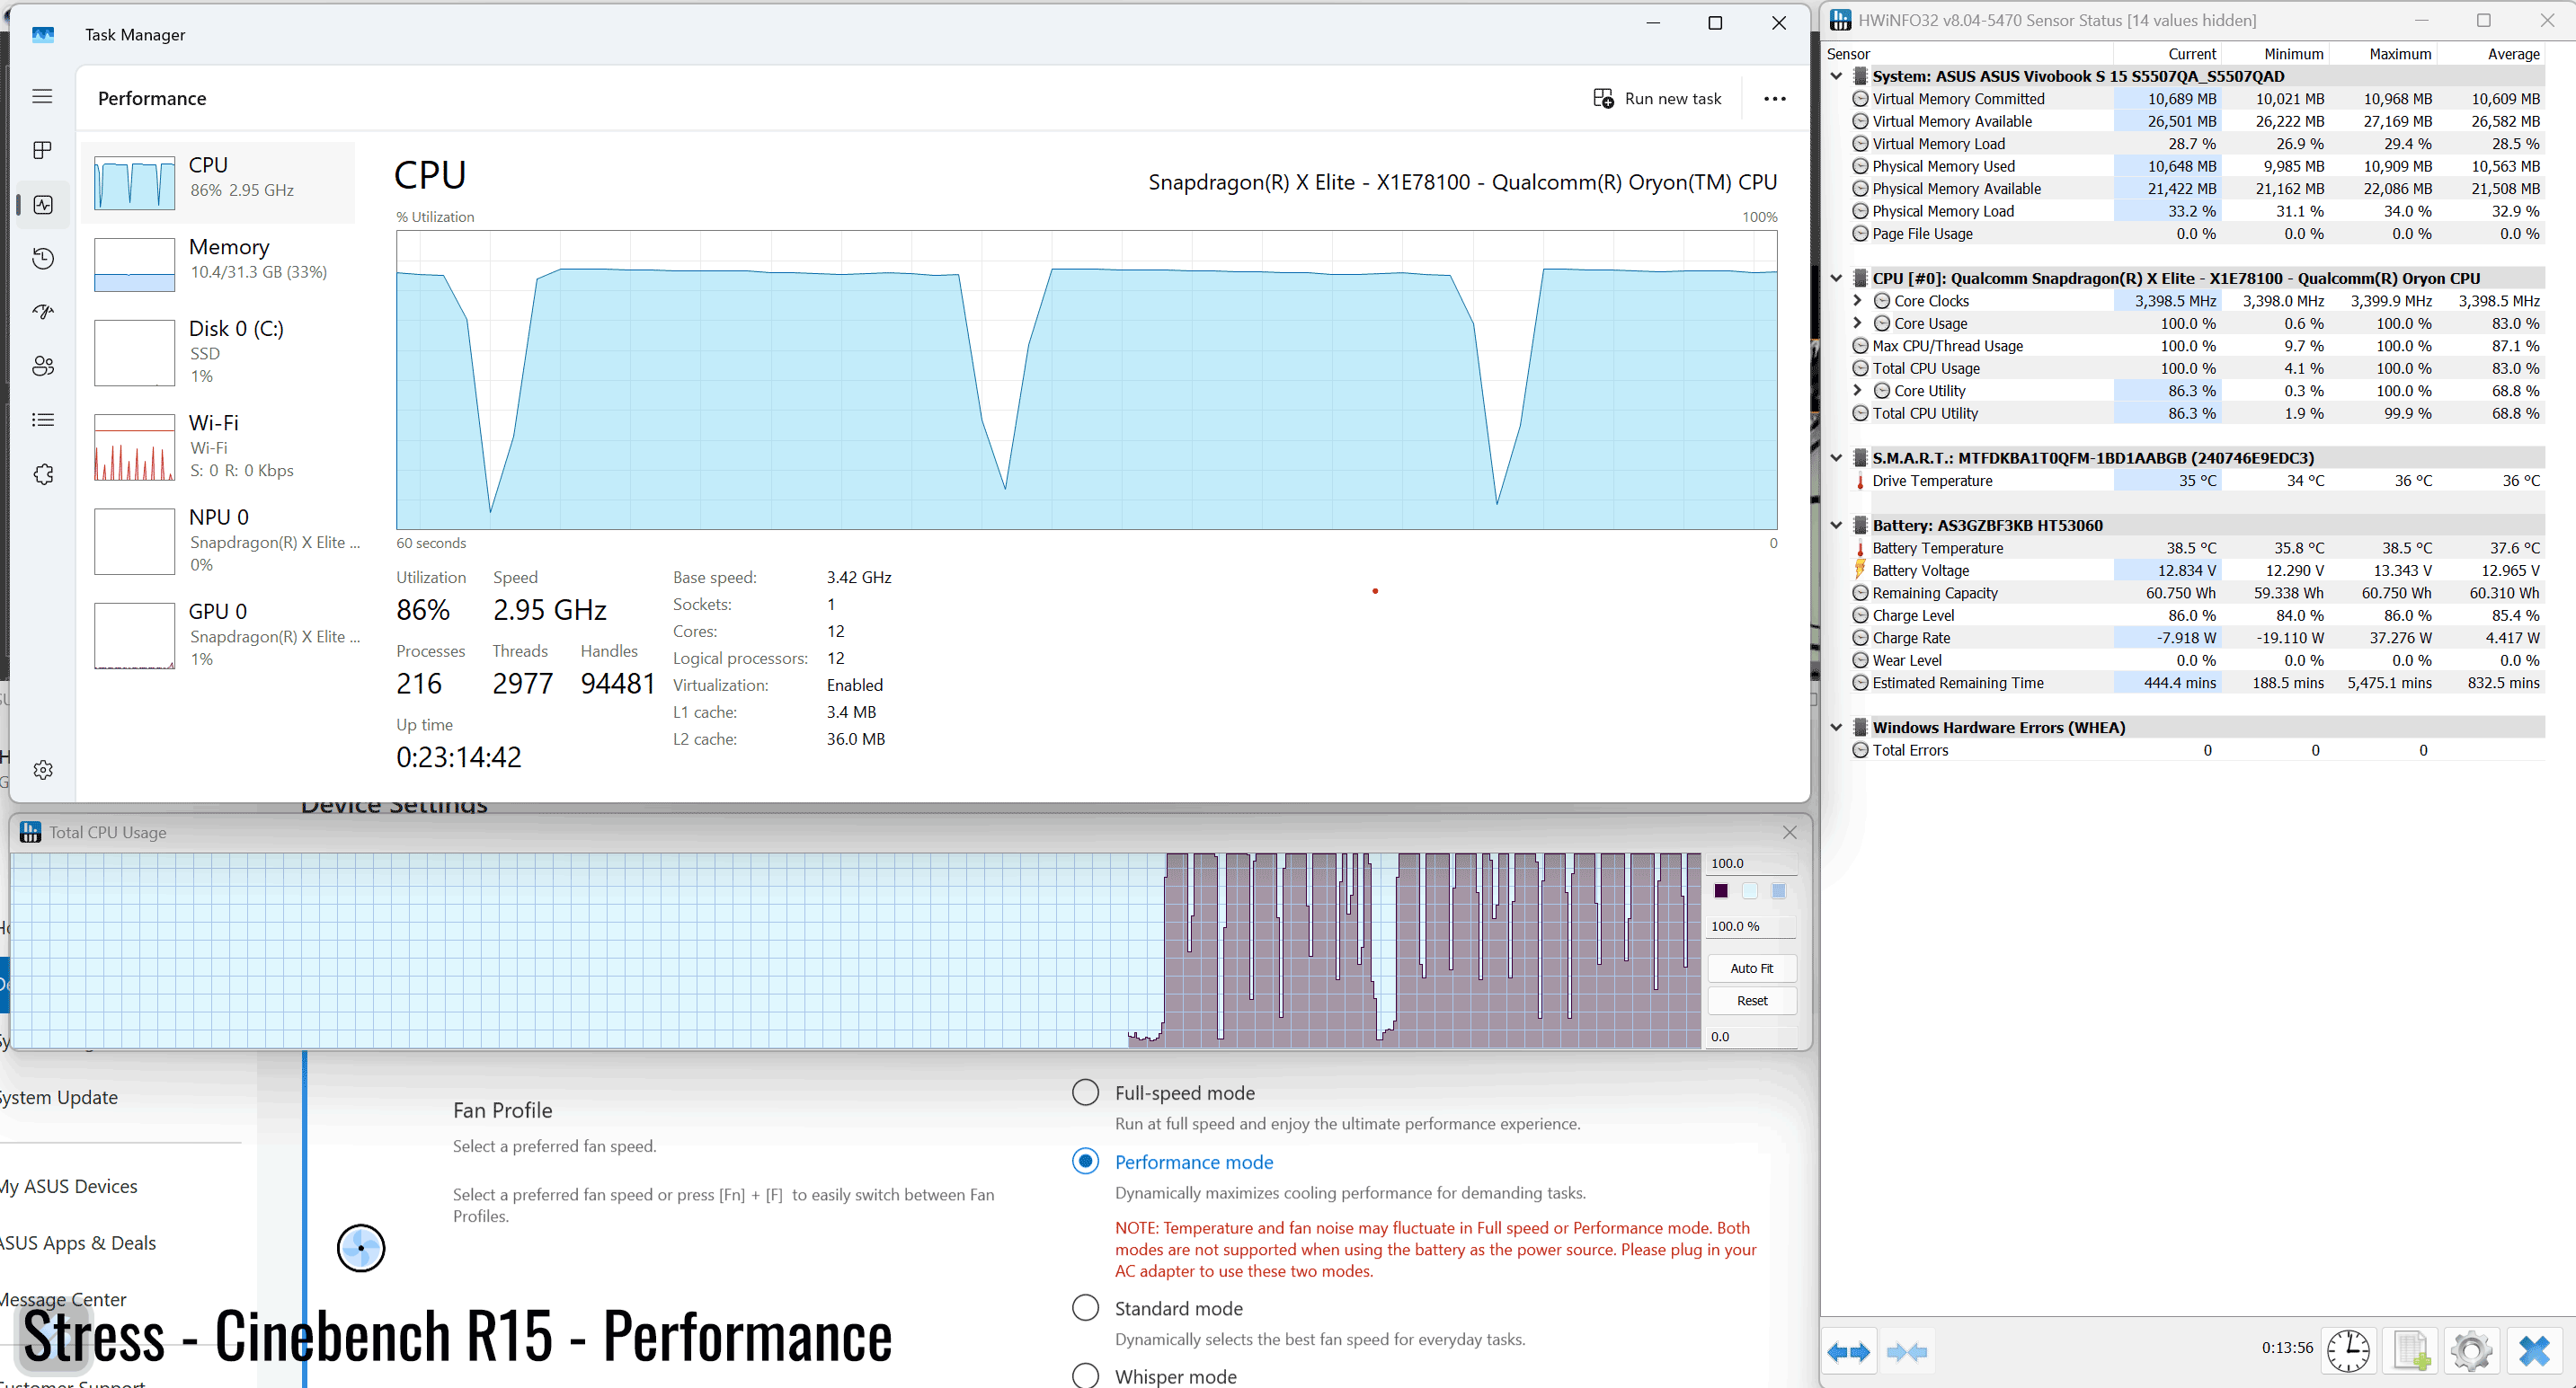Viewport: 2576px width, 1388px height.
Task: Click HWiNFO blue X close sensors icon
Action: 2534,1352
